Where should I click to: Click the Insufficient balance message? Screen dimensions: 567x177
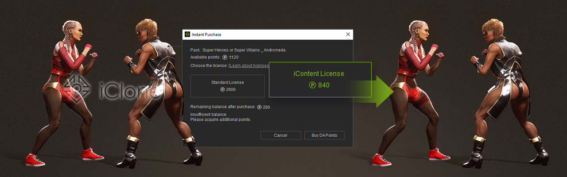point(208,115)
